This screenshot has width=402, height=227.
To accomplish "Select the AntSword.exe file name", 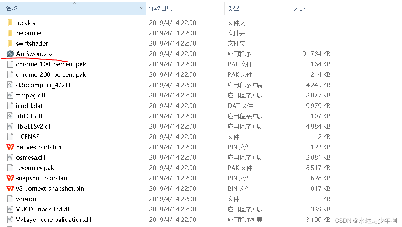I will (35, 54).
